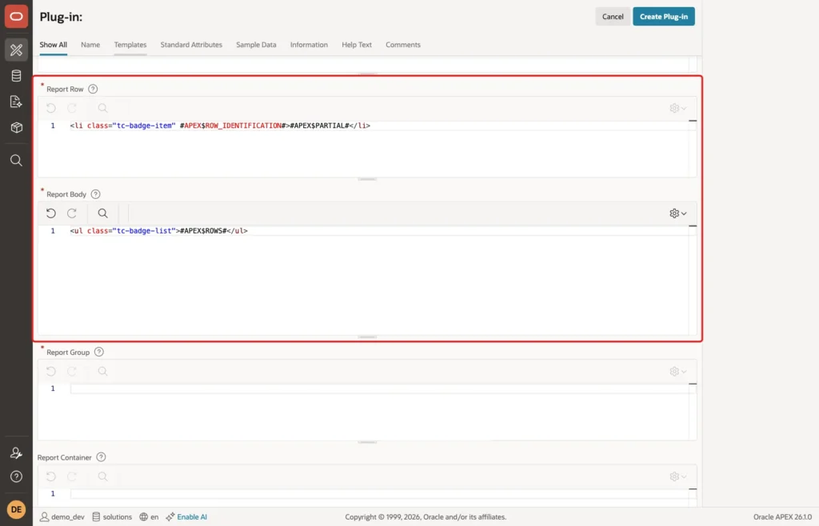Find in the Report Row editor
This screenshot has height=526, width=819.
coord(103,108)
